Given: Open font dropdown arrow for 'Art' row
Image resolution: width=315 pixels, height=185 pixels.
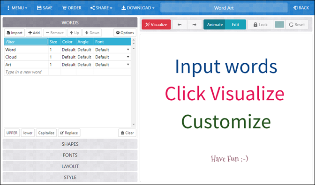Looking at the screenshot, I should [x=128, y=65].
